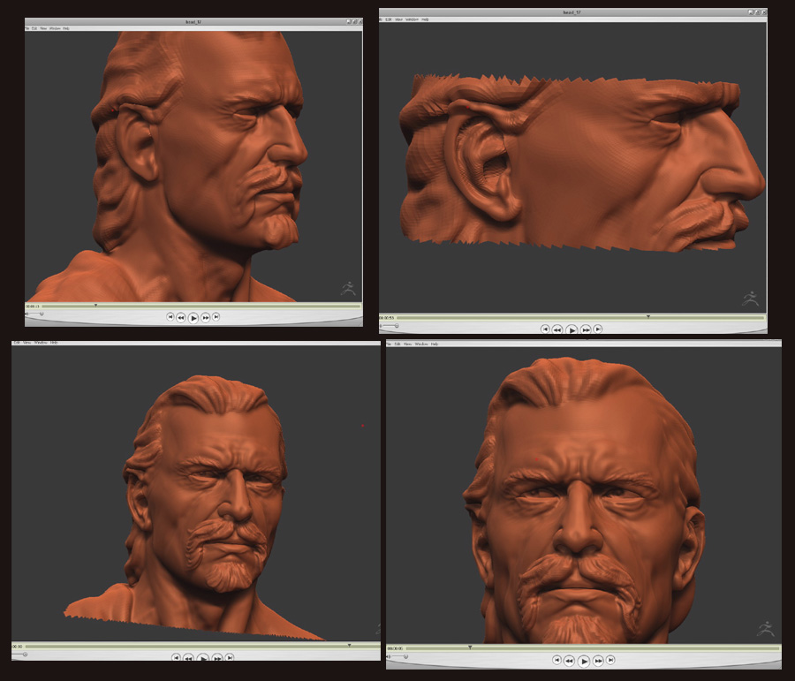The height and width of the screenshot is (681, 795).
Task: Open the Window menu in bottom-right window
Action: (421, 344)
